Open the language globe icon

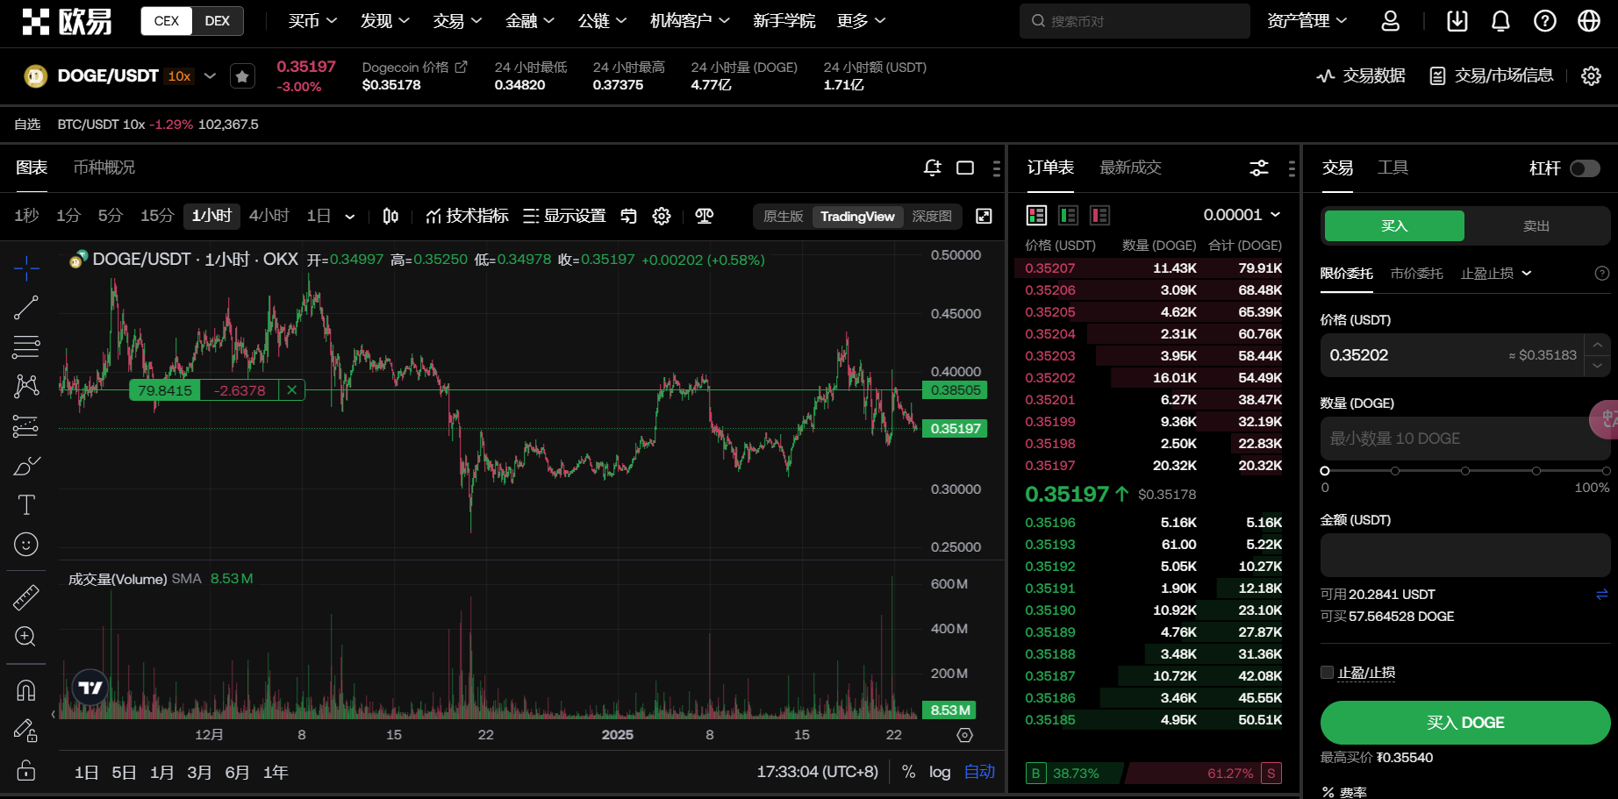(1588, 21)
